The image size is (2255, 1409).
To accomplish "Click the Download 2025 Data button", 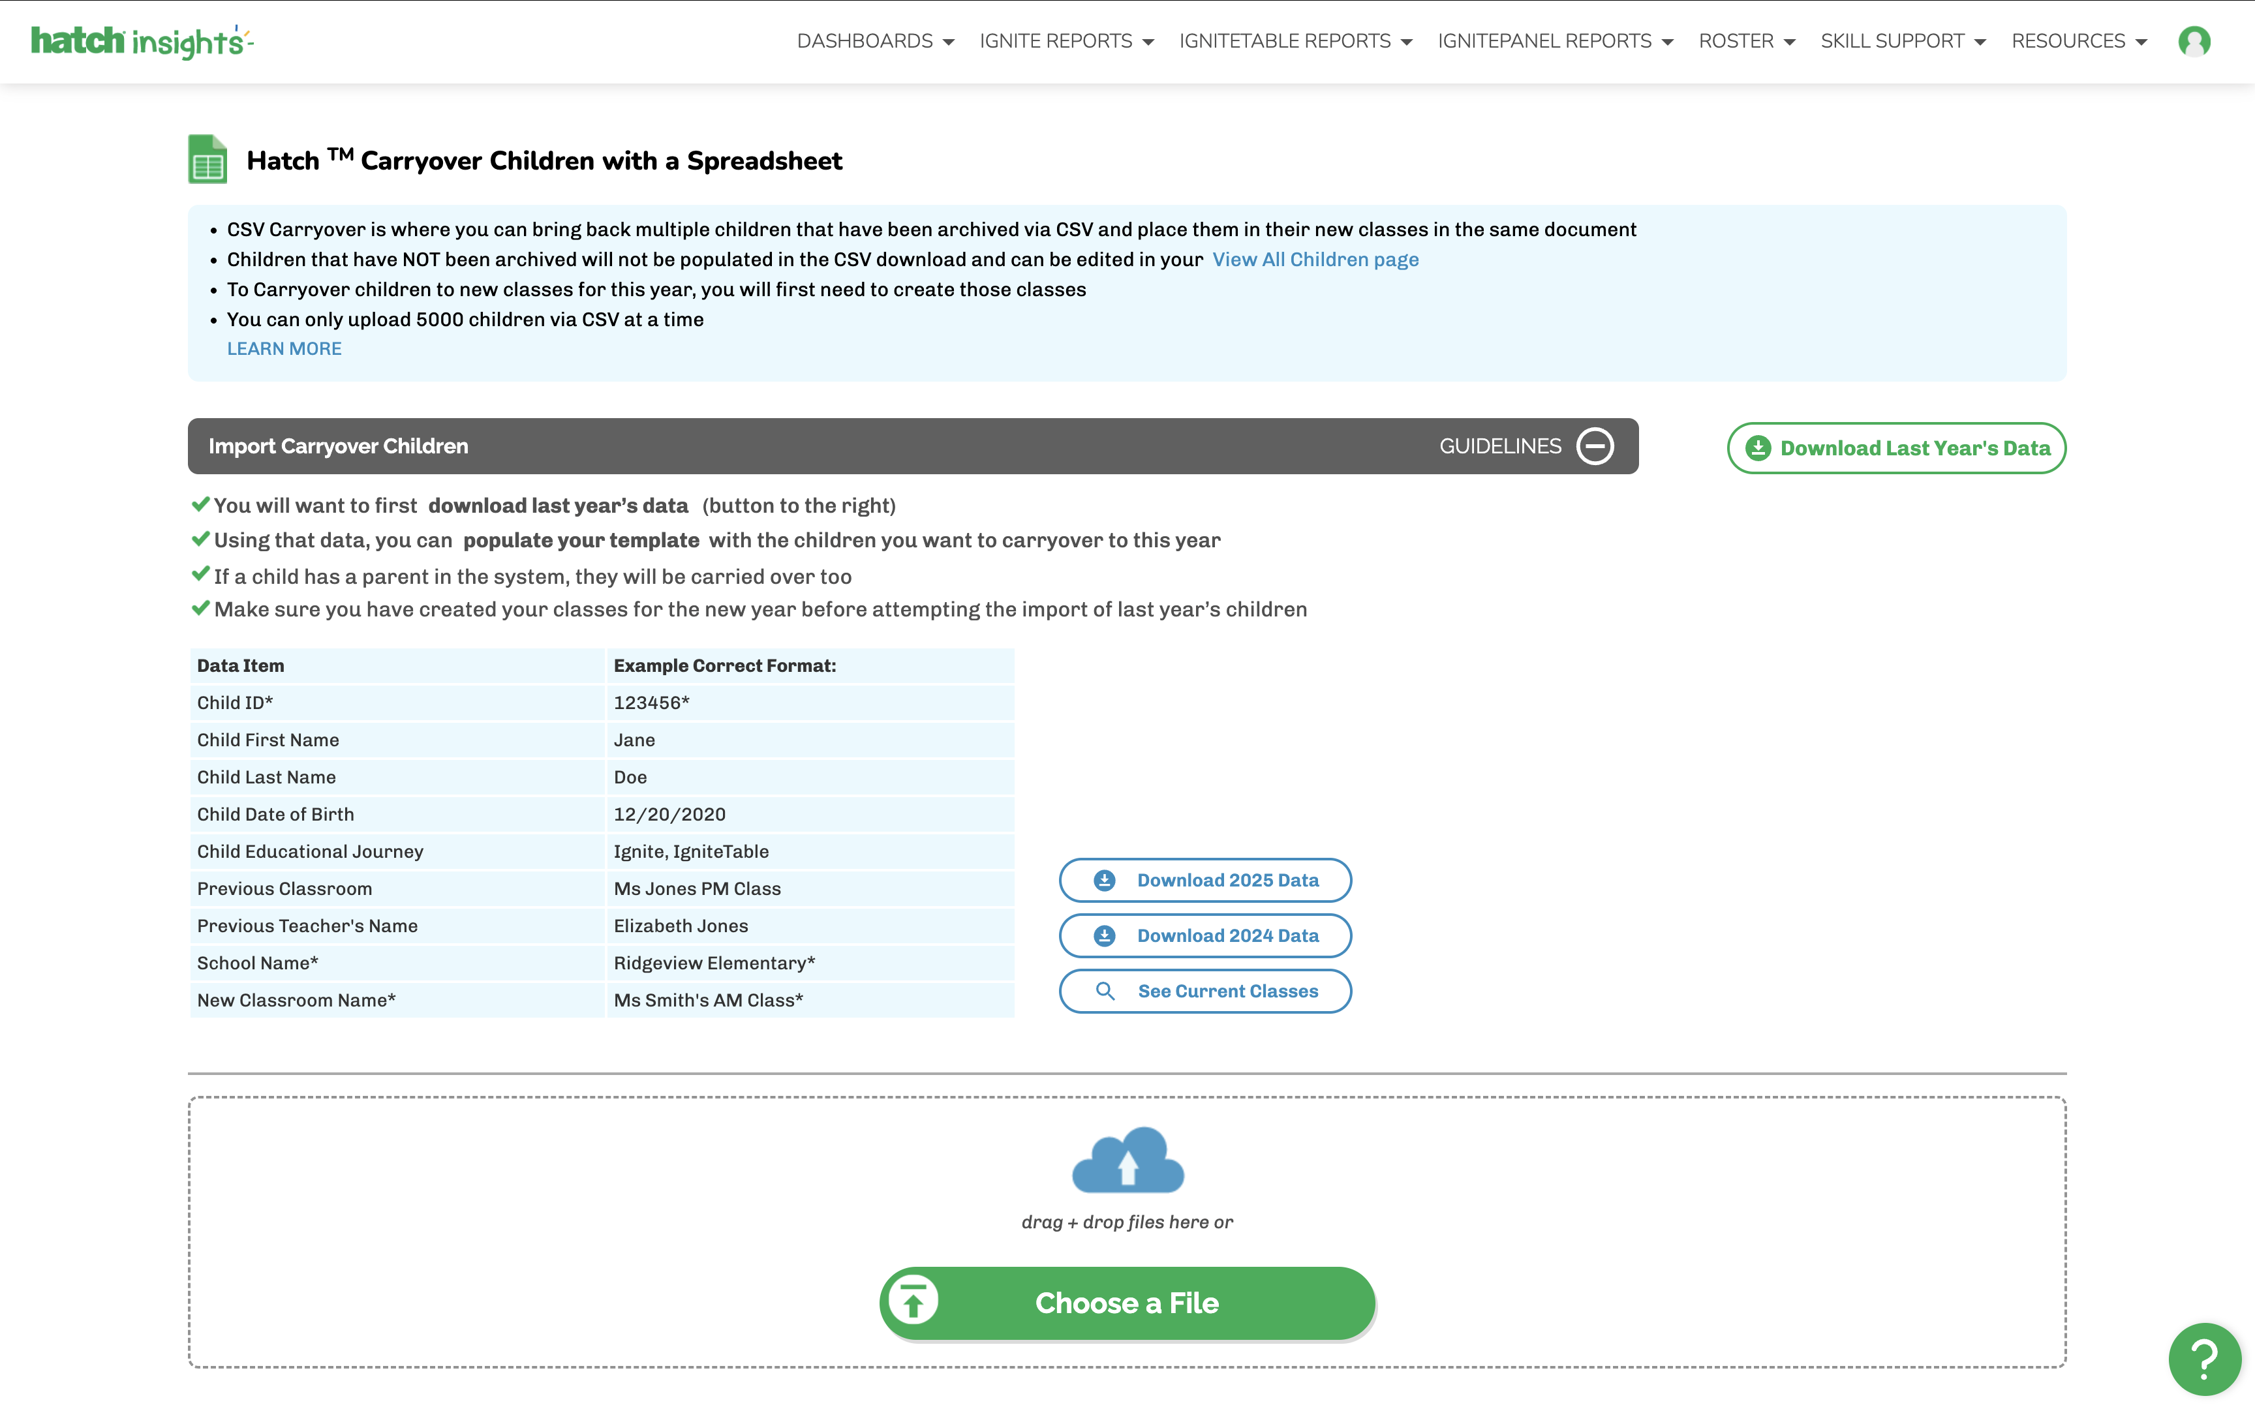I will [x=1205, y=880].
